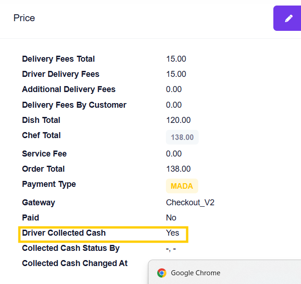Click the Price section heading
Image resolution: width=301 pixels, height=284 pixels.
(x=24, y=18)
